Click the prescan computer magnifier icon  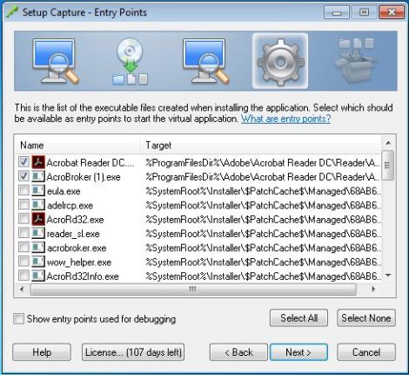coord(56,61)
